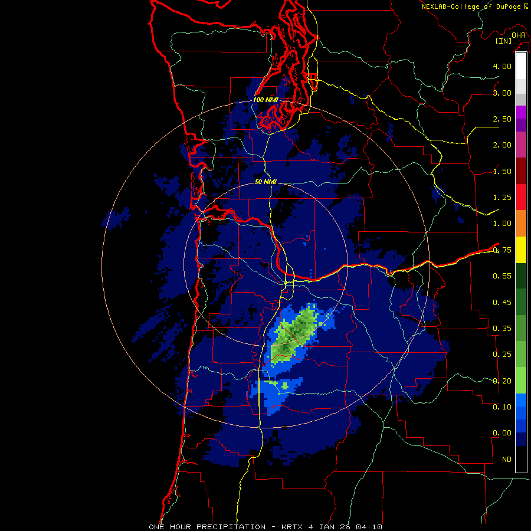Click the '0.35' legend value
531x531 pixels.
(502, 329)
